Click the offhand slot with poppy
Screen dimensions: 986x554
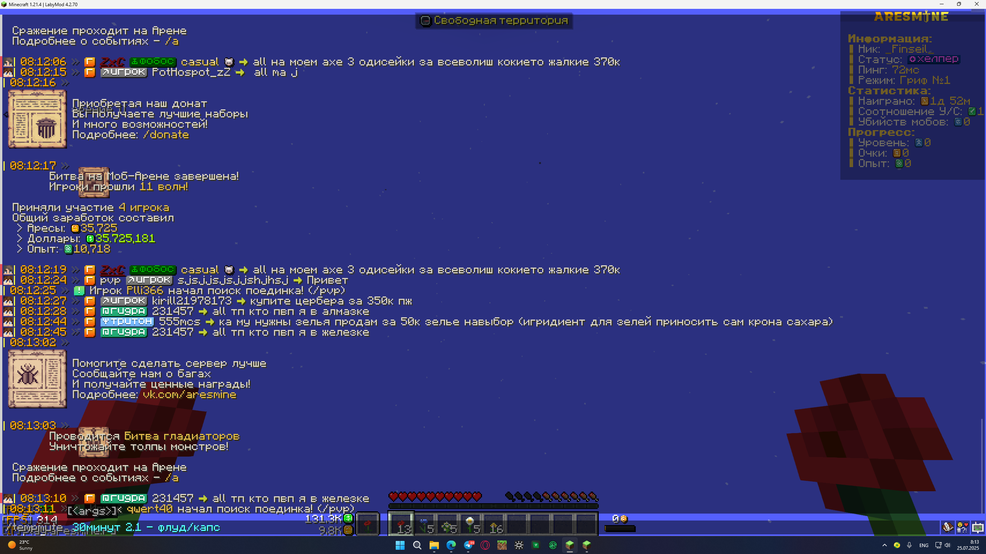[x=368, y=524]
